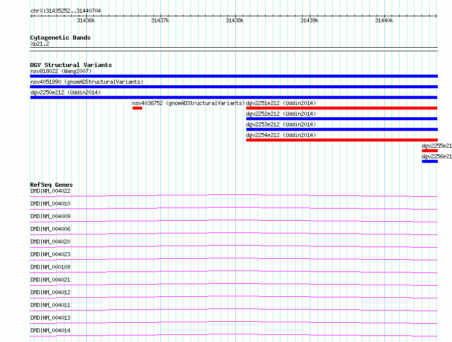Viewport: 452px width, 342px height.
Task: Open the DMD|NM_004023 transcript label
Action: click(x=50, y=254)
